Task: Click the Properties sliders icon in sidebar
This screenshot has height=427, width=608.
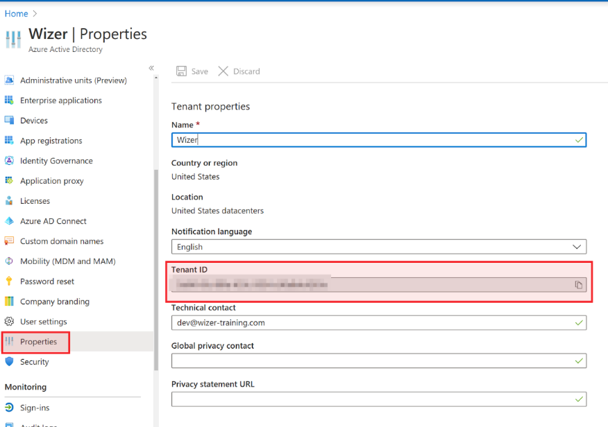Action: 9,342
